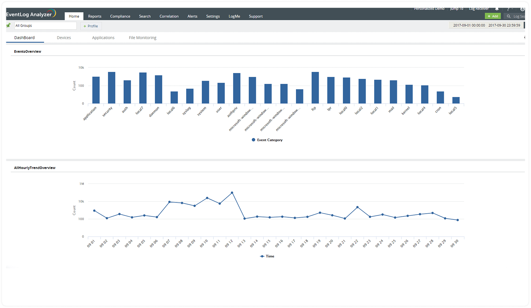This screenshot has height=308, width=531.
Task: Go to the Devices sub-tab
Action: point(64,38)
